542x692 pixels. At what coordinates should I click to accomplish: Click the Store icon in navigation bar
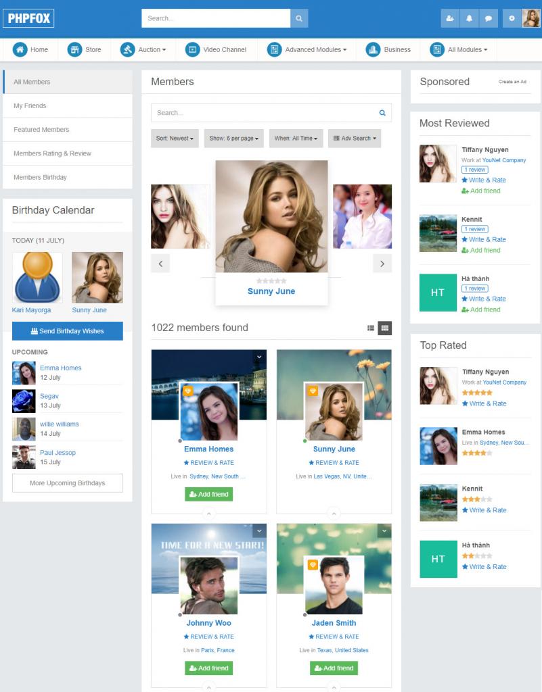[74, 49]
